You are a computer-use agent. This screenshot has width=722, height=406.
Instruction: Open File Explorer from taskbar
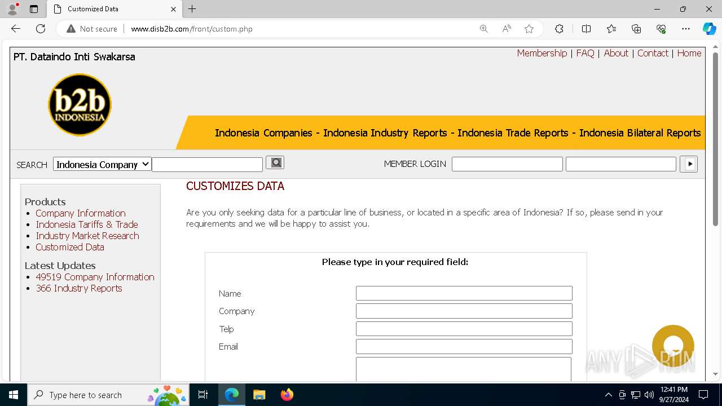[x=259, y=395]
